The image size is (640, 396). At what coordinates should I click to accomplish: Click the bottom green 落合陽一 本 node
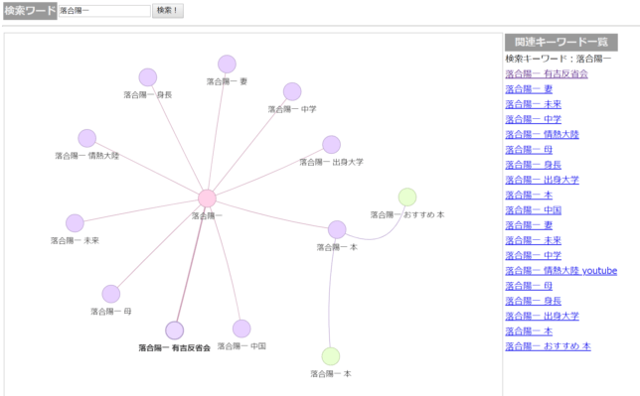coord(331,356)
